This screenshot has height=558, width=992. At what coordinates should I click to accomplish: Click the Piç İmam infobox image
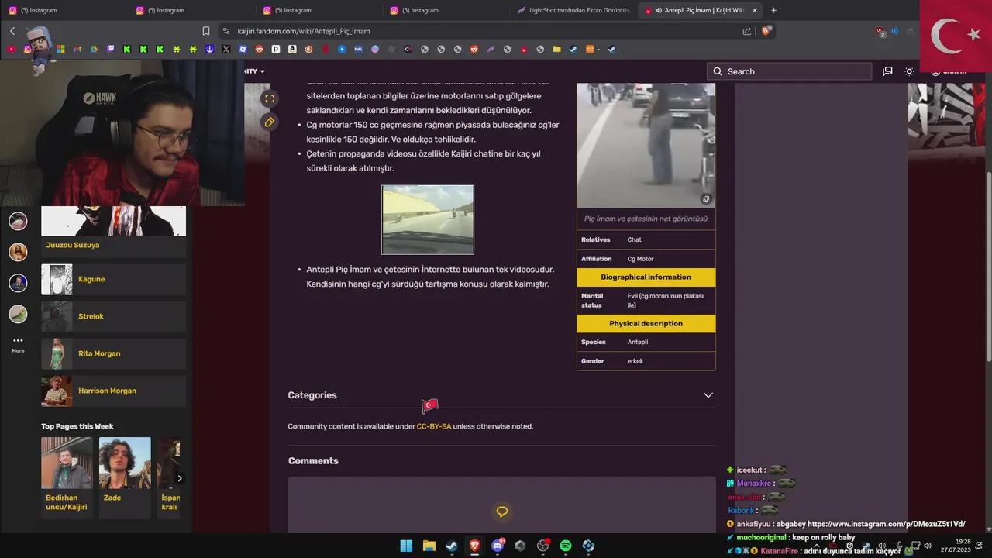click(646, 146)
